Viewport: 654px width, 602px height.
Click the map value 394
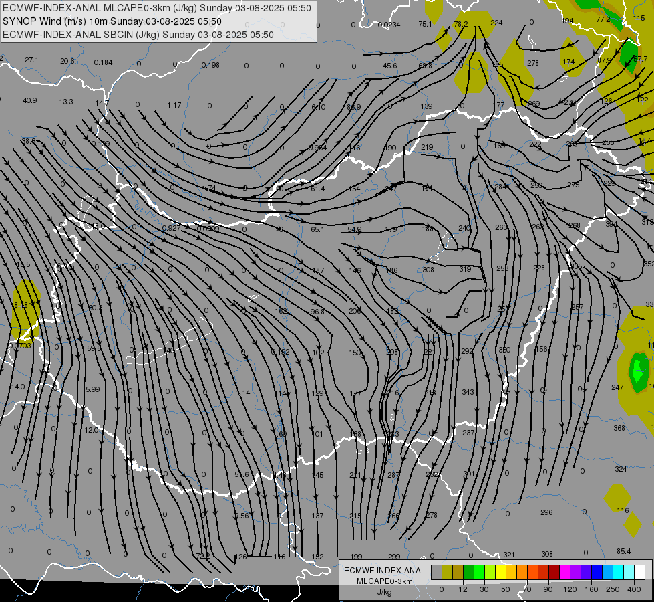[611, 224]
